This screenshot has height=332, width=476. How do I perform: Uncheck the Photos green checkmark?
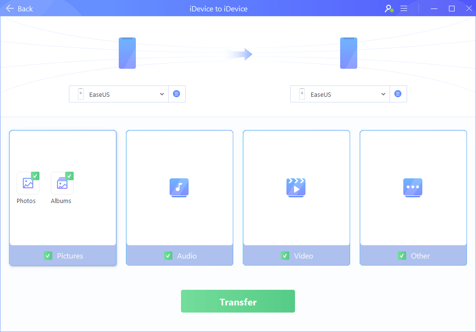tap(35, 176)
